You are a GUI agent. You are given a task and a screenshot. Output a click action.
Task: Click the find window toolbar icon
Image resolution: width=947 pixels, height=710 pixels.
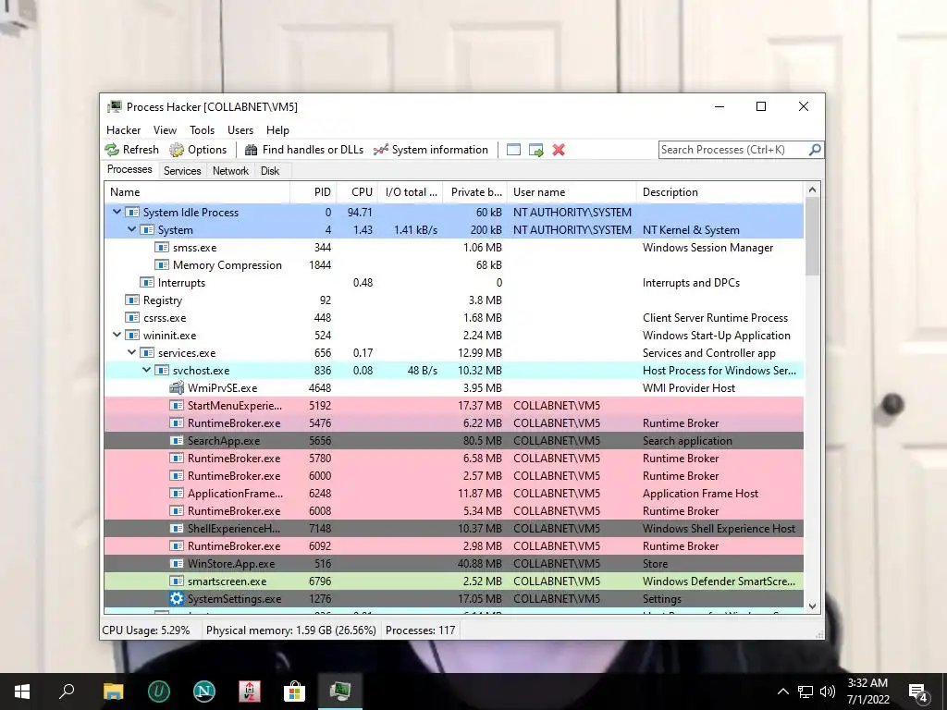[x=513, y=150]
